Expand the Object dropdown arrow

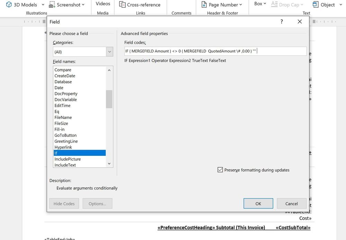tap(341, 5)
